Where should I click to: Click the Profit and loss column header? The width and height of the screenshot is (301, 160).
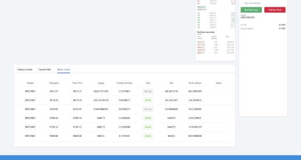[195, 83]
